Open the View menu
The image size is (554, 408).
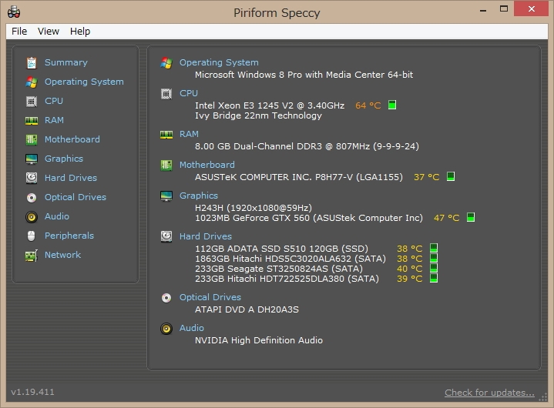point(49,32)
